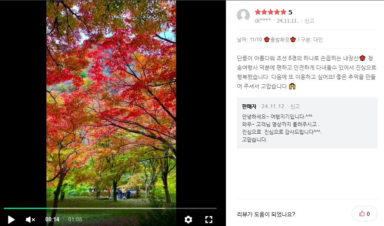384x226 pixels.
Task: Unmute the video sound
Action: 30,219
